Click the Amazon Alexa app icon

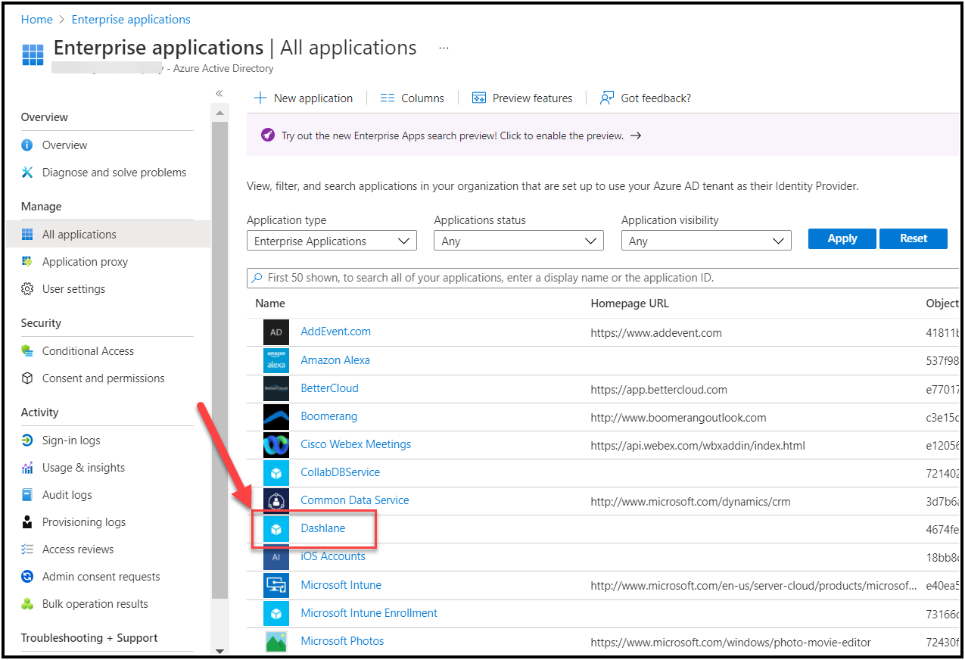[x=276, y=360]
